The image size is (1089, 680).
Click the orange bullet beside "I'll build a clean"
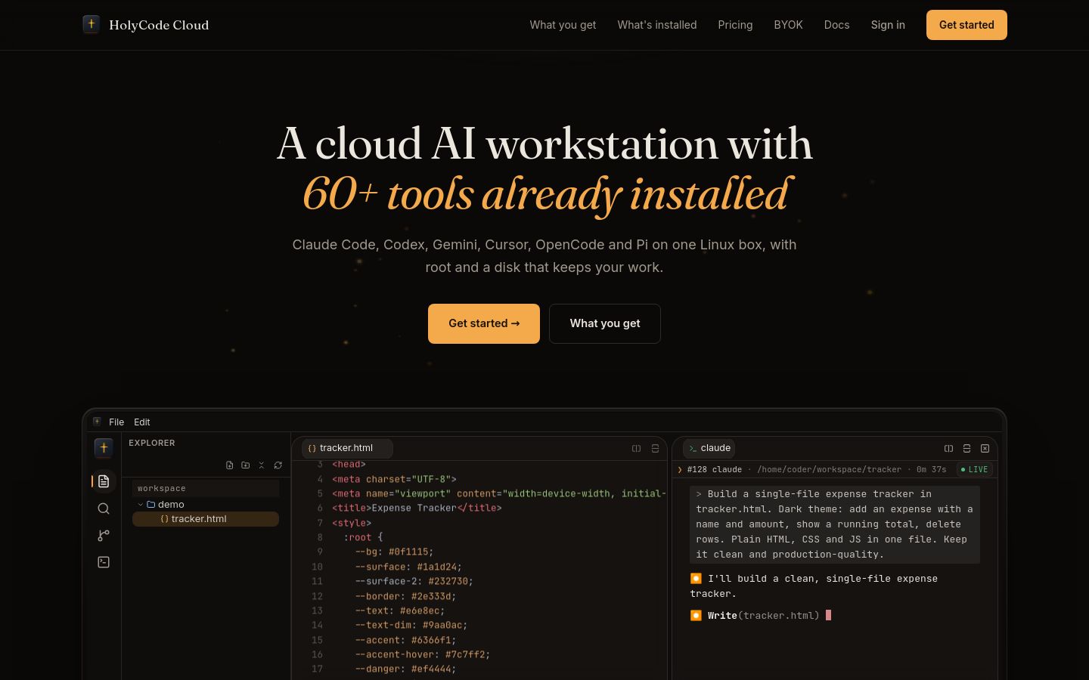(696, 578)
